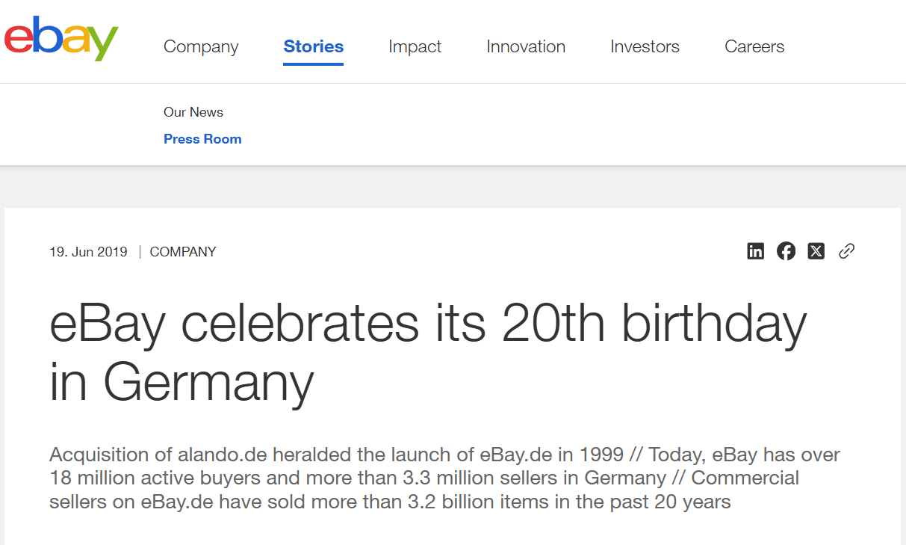Share article on LinkedIn
This screenshot has width=906, height=545.
click(x=755, y=251)
